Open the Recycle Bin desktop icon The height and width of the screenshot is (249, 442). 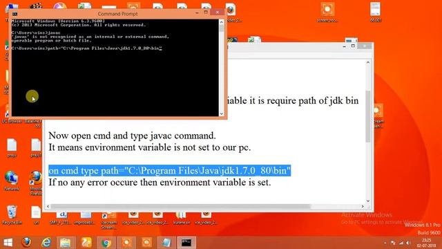[12, 215]
